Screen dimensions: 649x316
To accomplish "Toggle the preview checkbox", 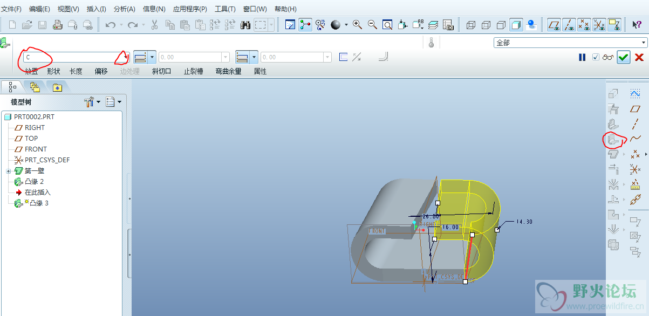I will coord(596,57).
